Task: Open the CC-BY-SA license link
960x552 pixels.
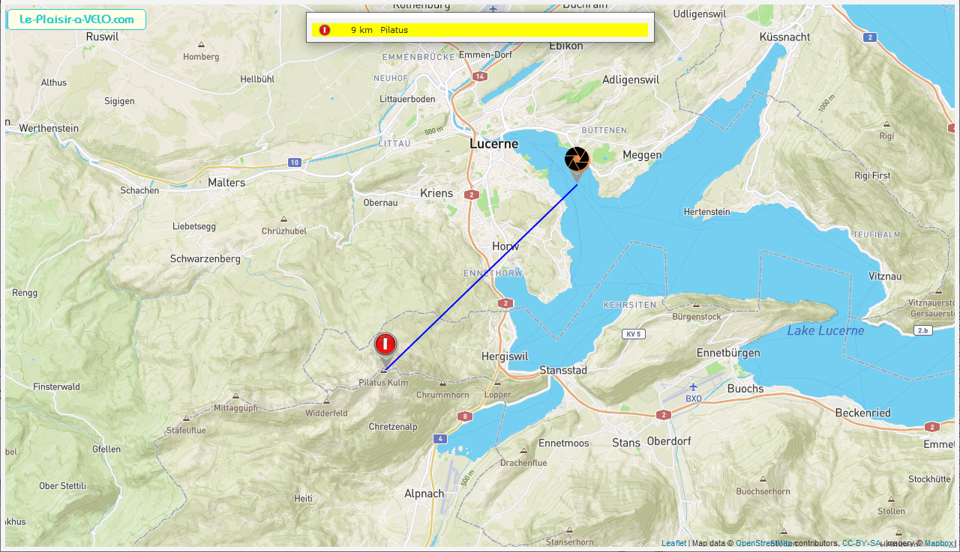Action: 862,544
